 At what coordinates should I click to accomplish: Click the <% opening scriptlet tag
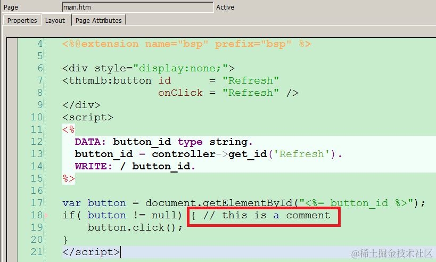pyautogui.click(x=68, y=129)
